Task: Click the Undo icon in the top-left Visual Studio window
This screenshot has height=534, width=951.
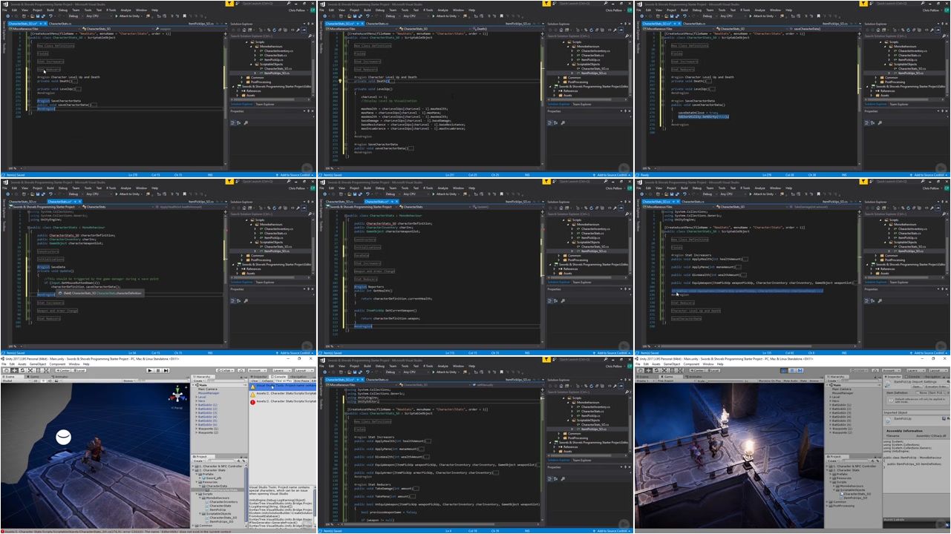Action: click(x=50, y=16)
